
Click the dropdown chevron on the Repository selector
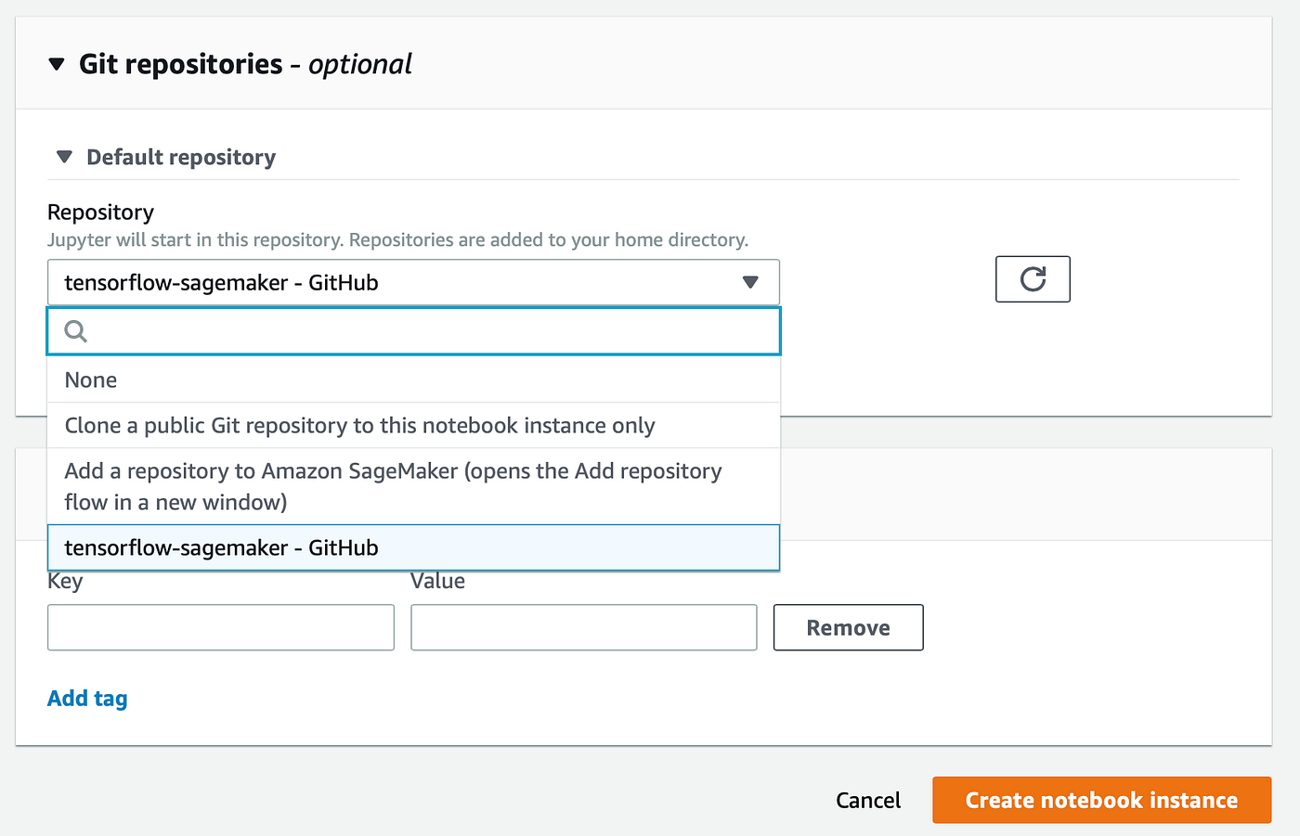point(750,282)
